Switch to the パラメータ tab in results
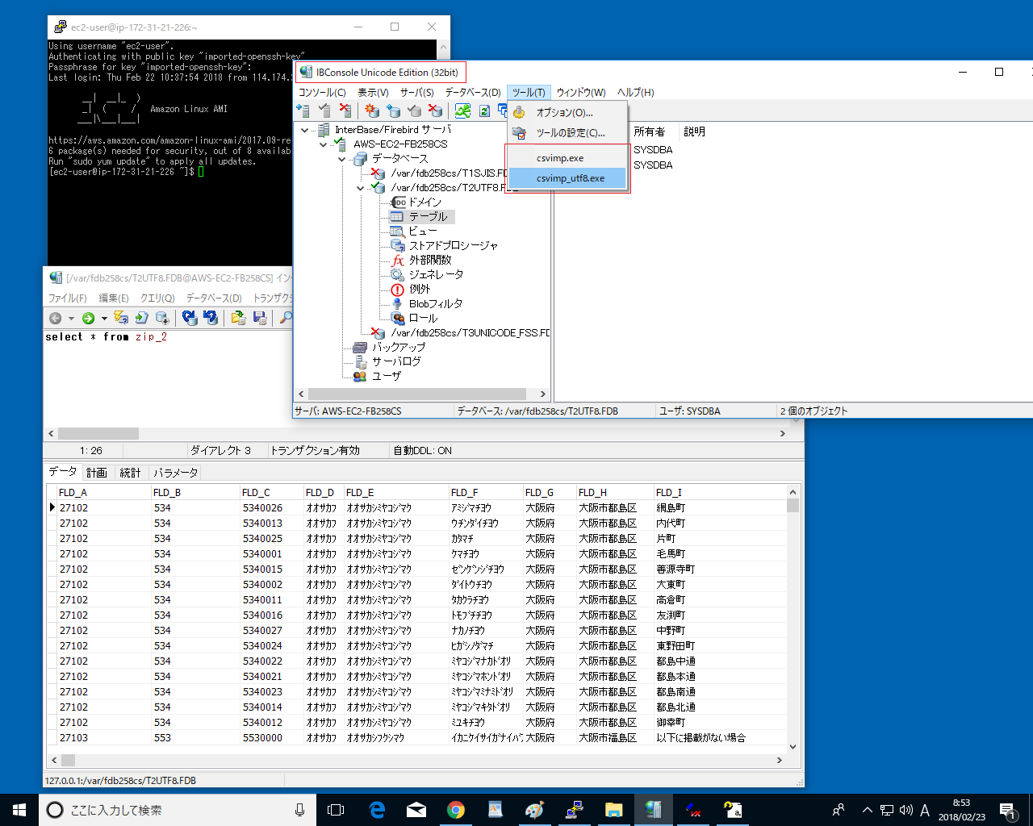Image resolution: width=1033 pixels, height=826 pixels. point(176,473)
